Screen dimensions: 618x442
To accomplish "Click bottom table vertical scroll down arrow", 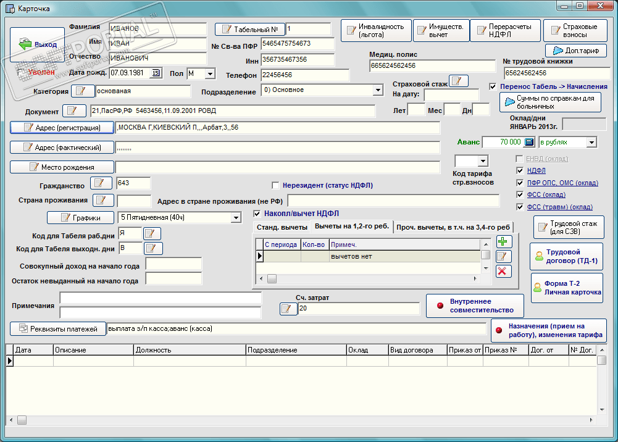I will (x=602, y=410).
